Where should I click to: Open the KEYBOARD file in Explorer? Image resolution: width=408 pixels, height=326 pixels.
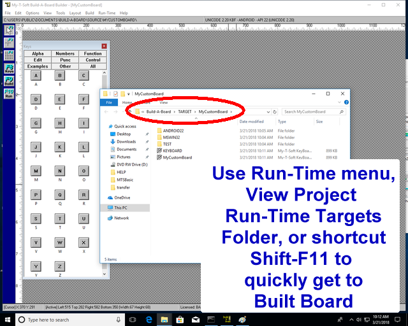(x=172, y=151)
